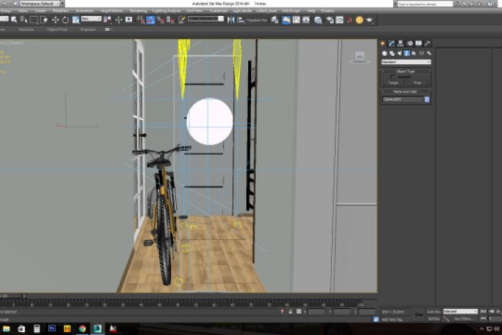Toggle the 2.5D Snaps button
502x335 pixels.
tap(141, 20)
